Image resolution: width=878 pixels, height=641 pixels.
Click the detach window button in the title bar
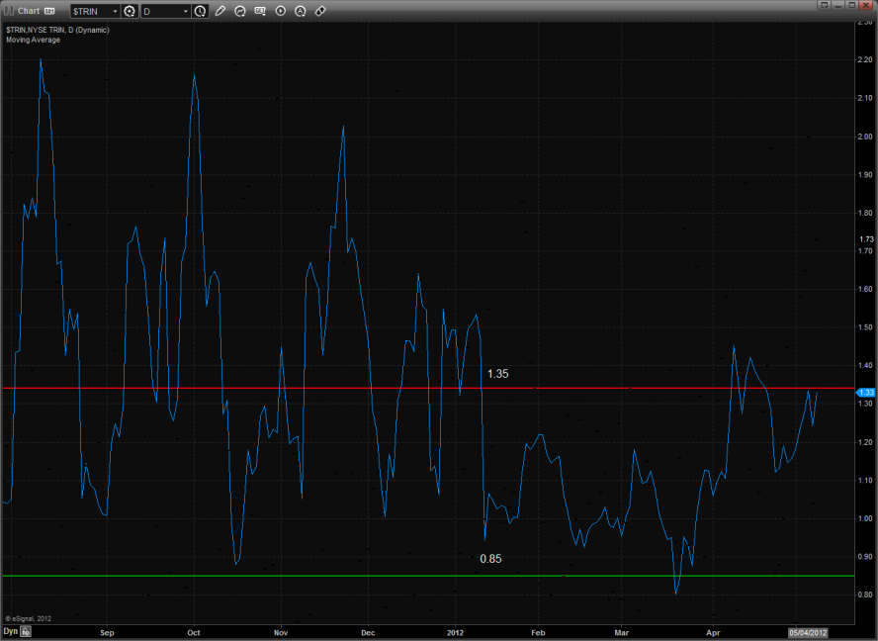tap(823, 6)
